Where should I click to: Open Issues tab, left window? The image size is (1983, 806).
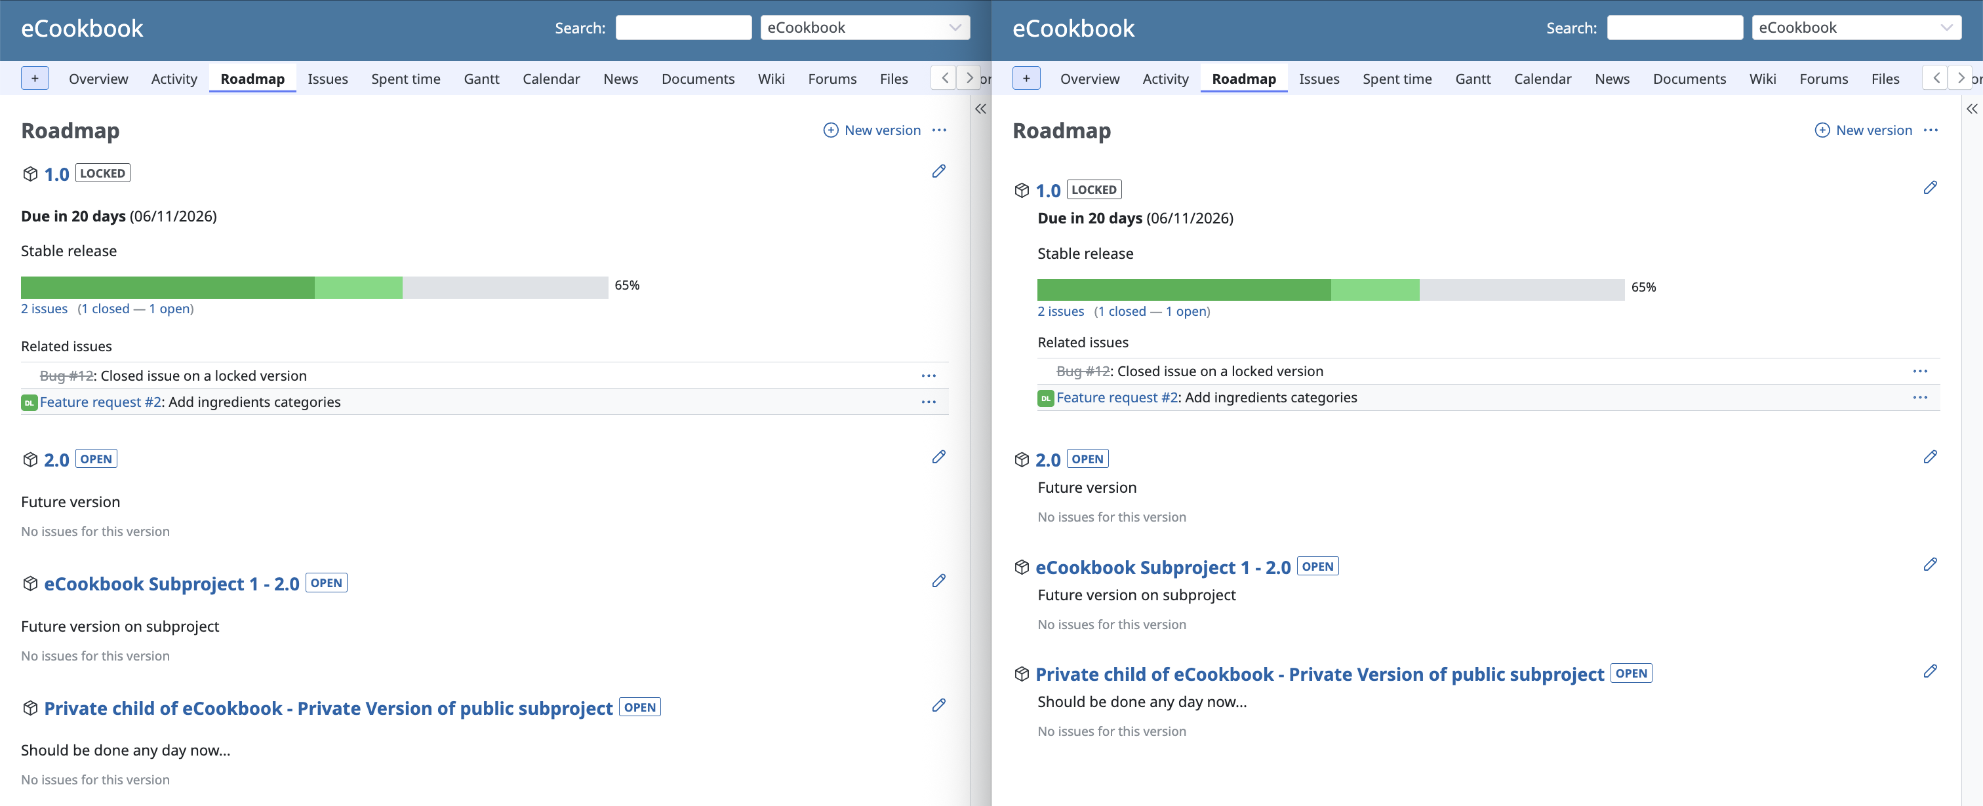(328, 79)
